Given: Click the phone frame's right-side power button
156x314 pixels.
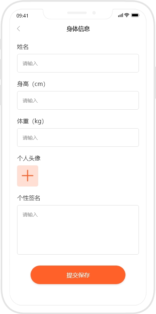Looking at the screenshot, I should pos(155,82).
